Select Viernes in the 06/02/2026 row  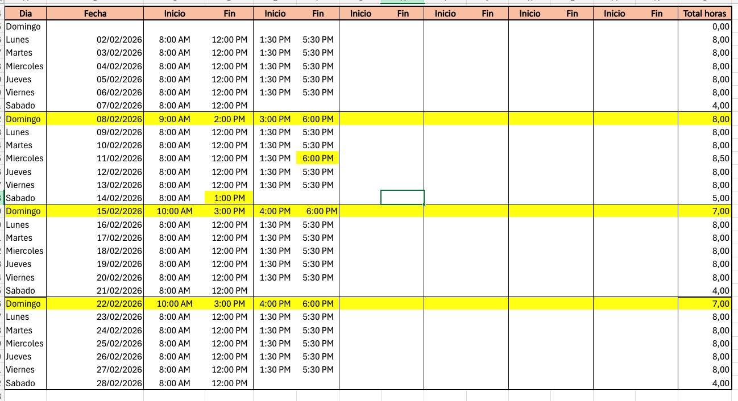point(25,93)
